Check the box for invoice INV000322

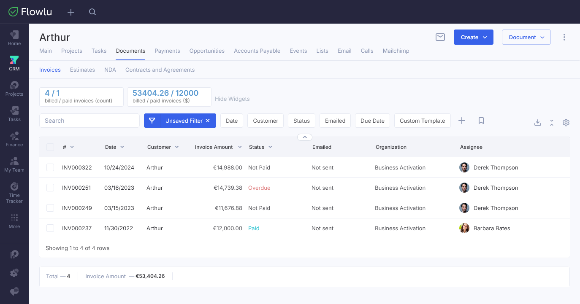[x=50, y=167]
